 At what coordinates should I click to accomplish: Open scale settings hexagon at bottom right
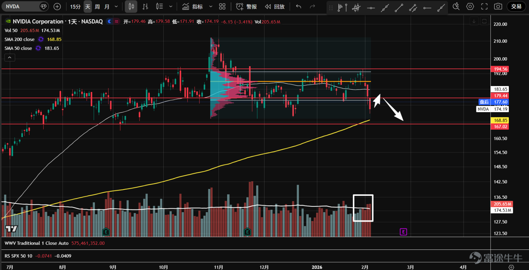tap(511, 267)
